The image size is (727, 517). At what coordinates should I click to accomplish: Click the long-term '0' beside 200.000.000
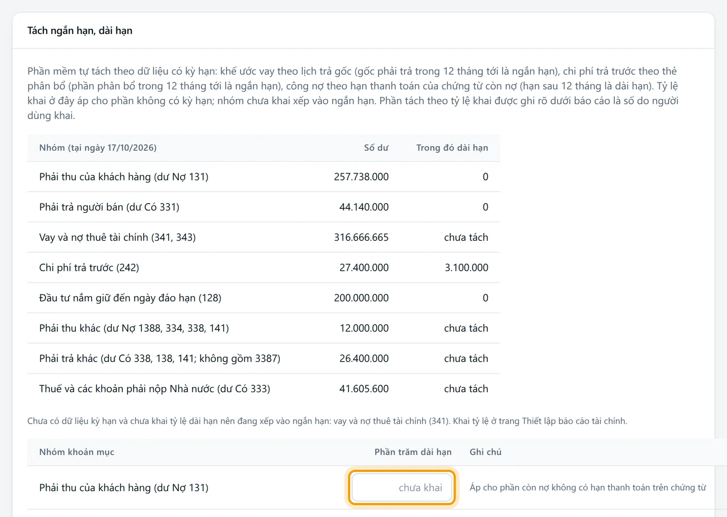(x=485, y=298)
